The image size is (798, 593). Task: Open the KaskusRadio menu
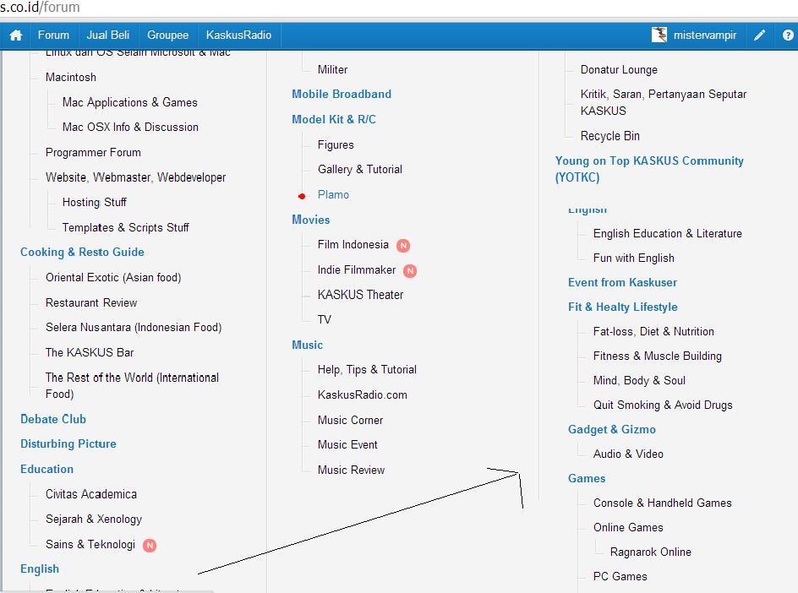click(238, 35)
